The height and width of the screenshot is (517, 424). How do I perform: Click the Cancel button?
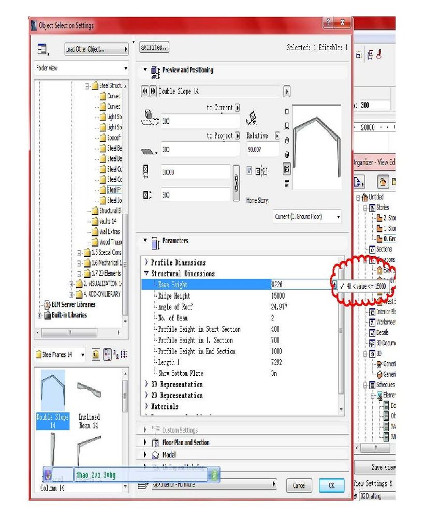tap(299, 485)
